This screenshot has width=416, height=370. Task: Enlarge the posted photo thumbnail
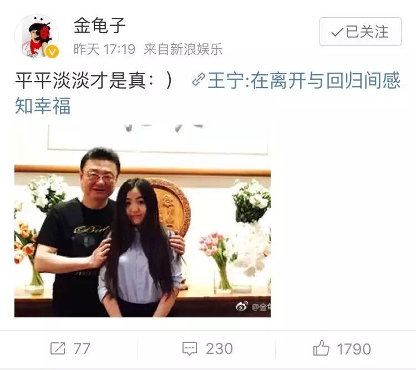[143, 221]
